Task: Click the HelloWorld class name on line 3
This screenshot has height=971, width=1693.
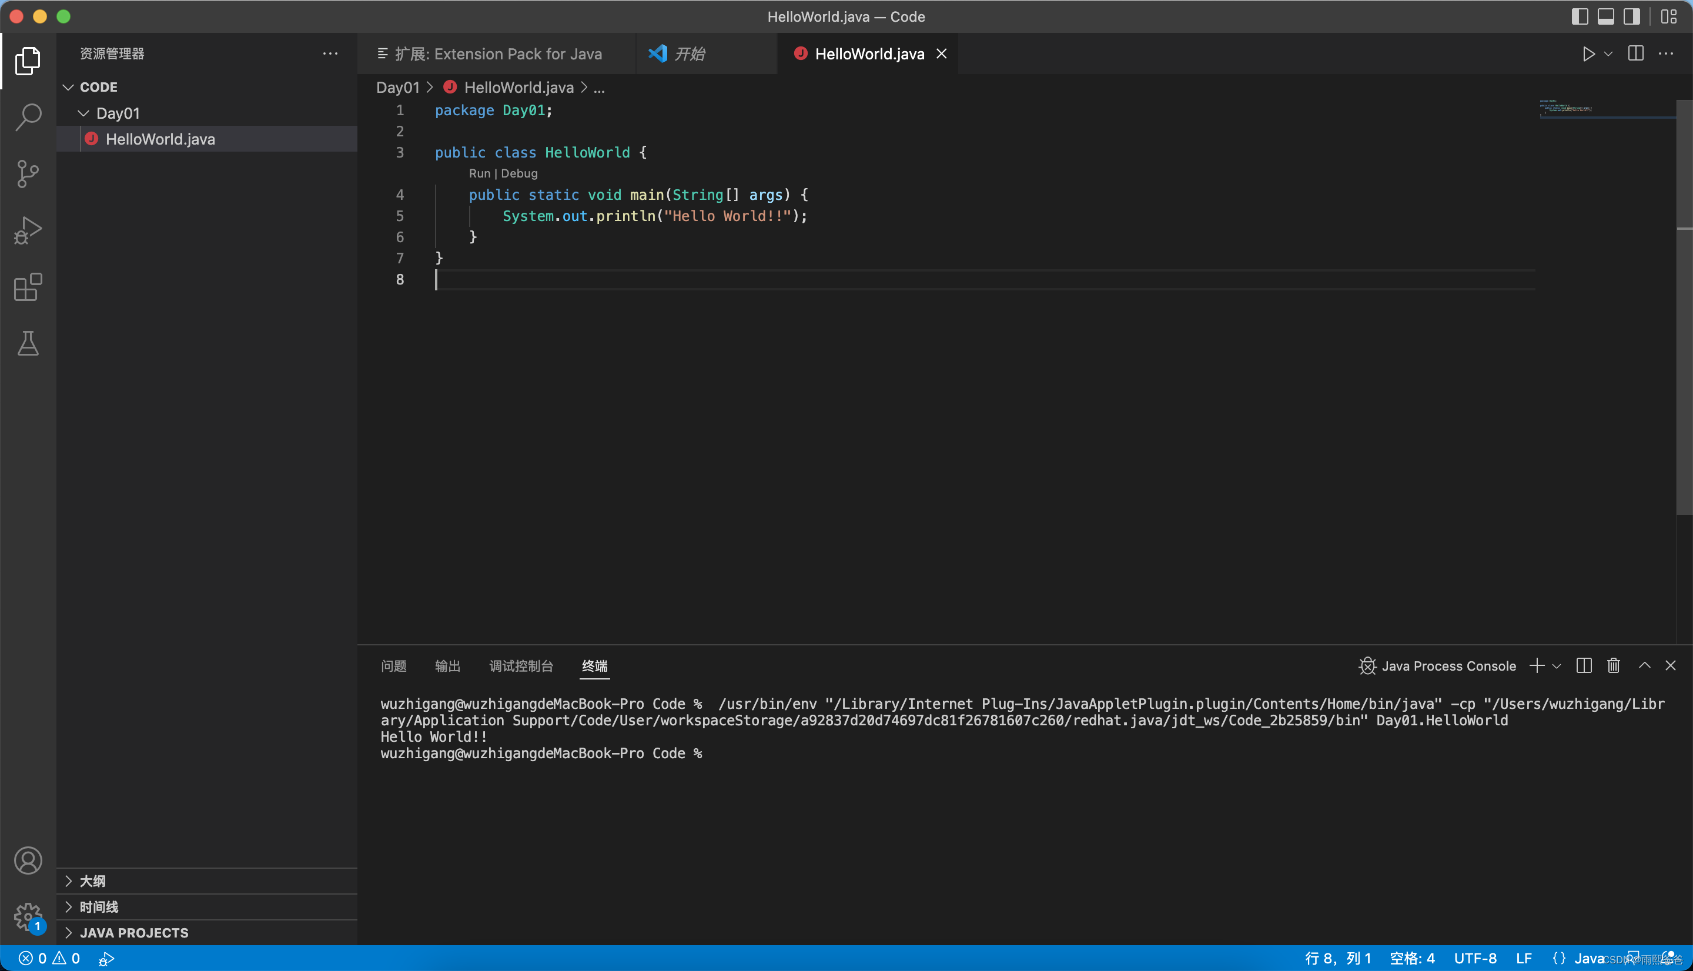Action: click(x=587, y=153)
